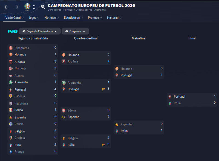Open the Segunda Eliminatória phase dropdown
Viewport: 219px width, 161px height.
40,31
